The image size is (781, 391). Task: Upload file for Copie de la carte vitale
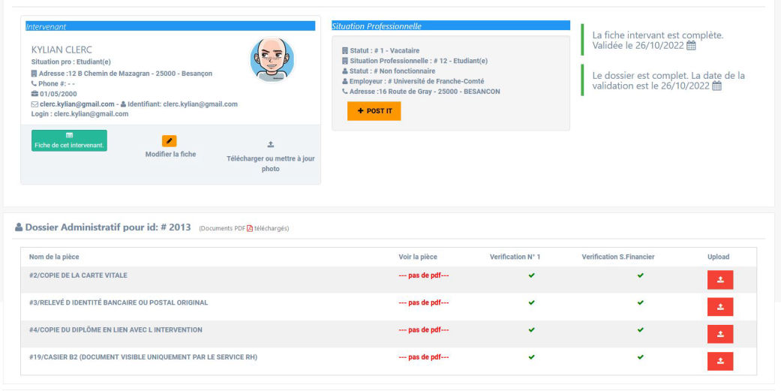point(719,280)
